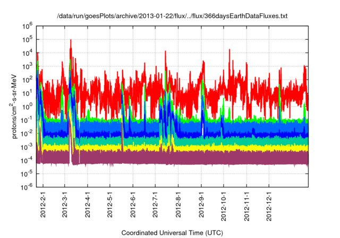Click the 2012-4-1 date label
This screenshot has height=238, width=340.
pyautogui.click(x=87, y=204)
